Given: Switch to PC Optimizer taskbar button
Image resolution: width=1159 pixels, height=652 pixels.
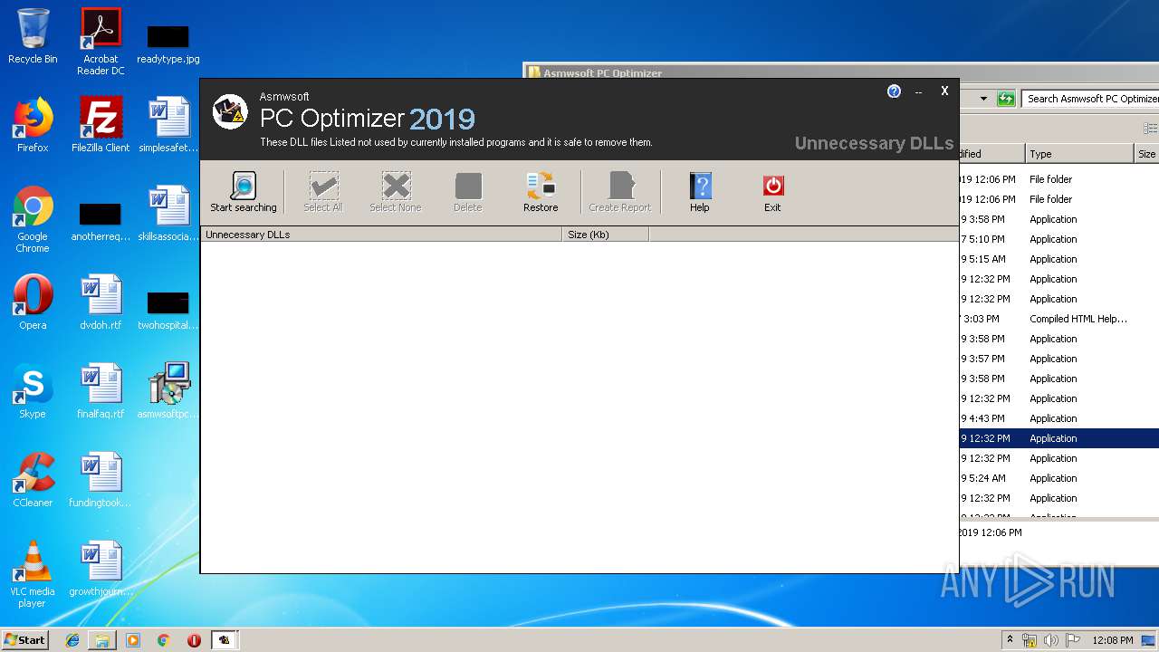Looking at the screenshot, I should 225,640.
